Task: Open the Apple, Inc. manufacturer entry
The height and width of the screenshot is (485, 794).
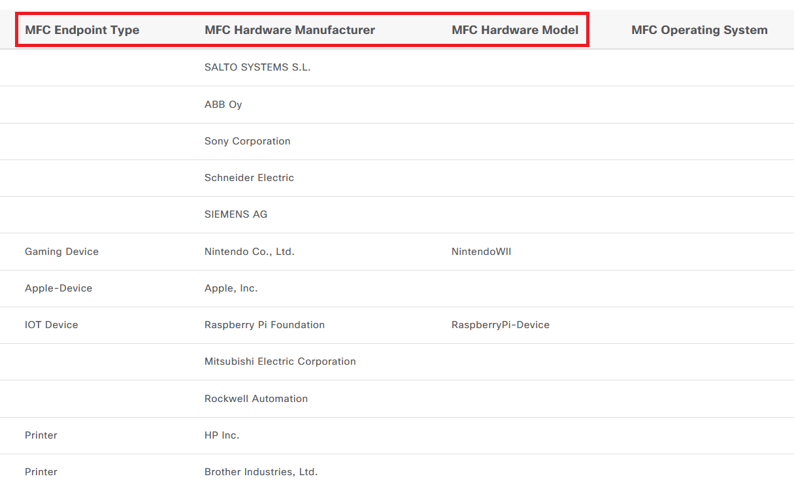Action: coord(230,288)
